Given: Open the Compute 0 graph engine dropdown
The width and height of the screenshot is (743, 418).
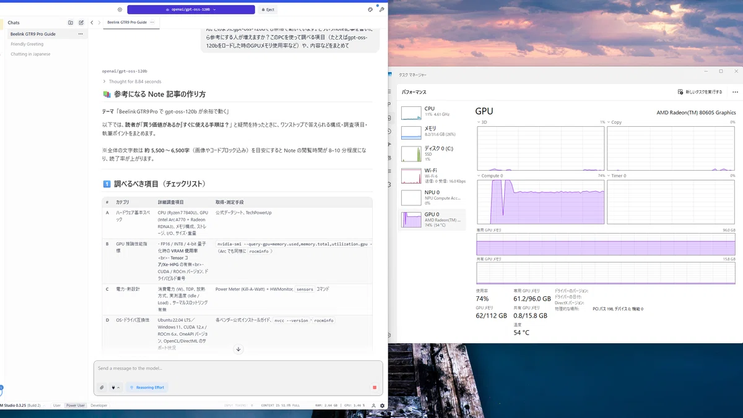Looking at the screenshot, I should pos(490,176).
